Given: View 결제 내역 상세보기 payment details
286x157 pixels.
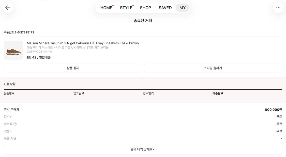Looking at the screenshot, I should pyautogui.click(x=142, y=149).
